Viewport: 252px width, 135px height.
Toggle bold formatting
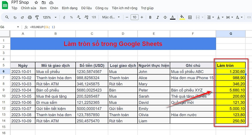[x=150, y=17]
